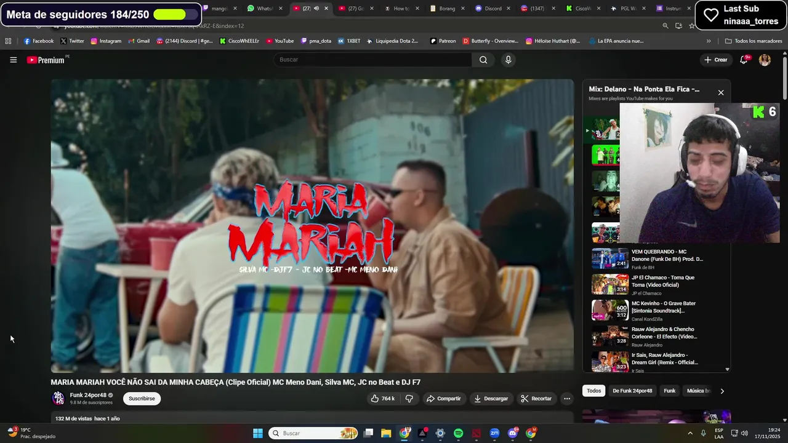Click Chrome zoom magnifier in address bar
This screenshot has height=443, width=788.
665,26
